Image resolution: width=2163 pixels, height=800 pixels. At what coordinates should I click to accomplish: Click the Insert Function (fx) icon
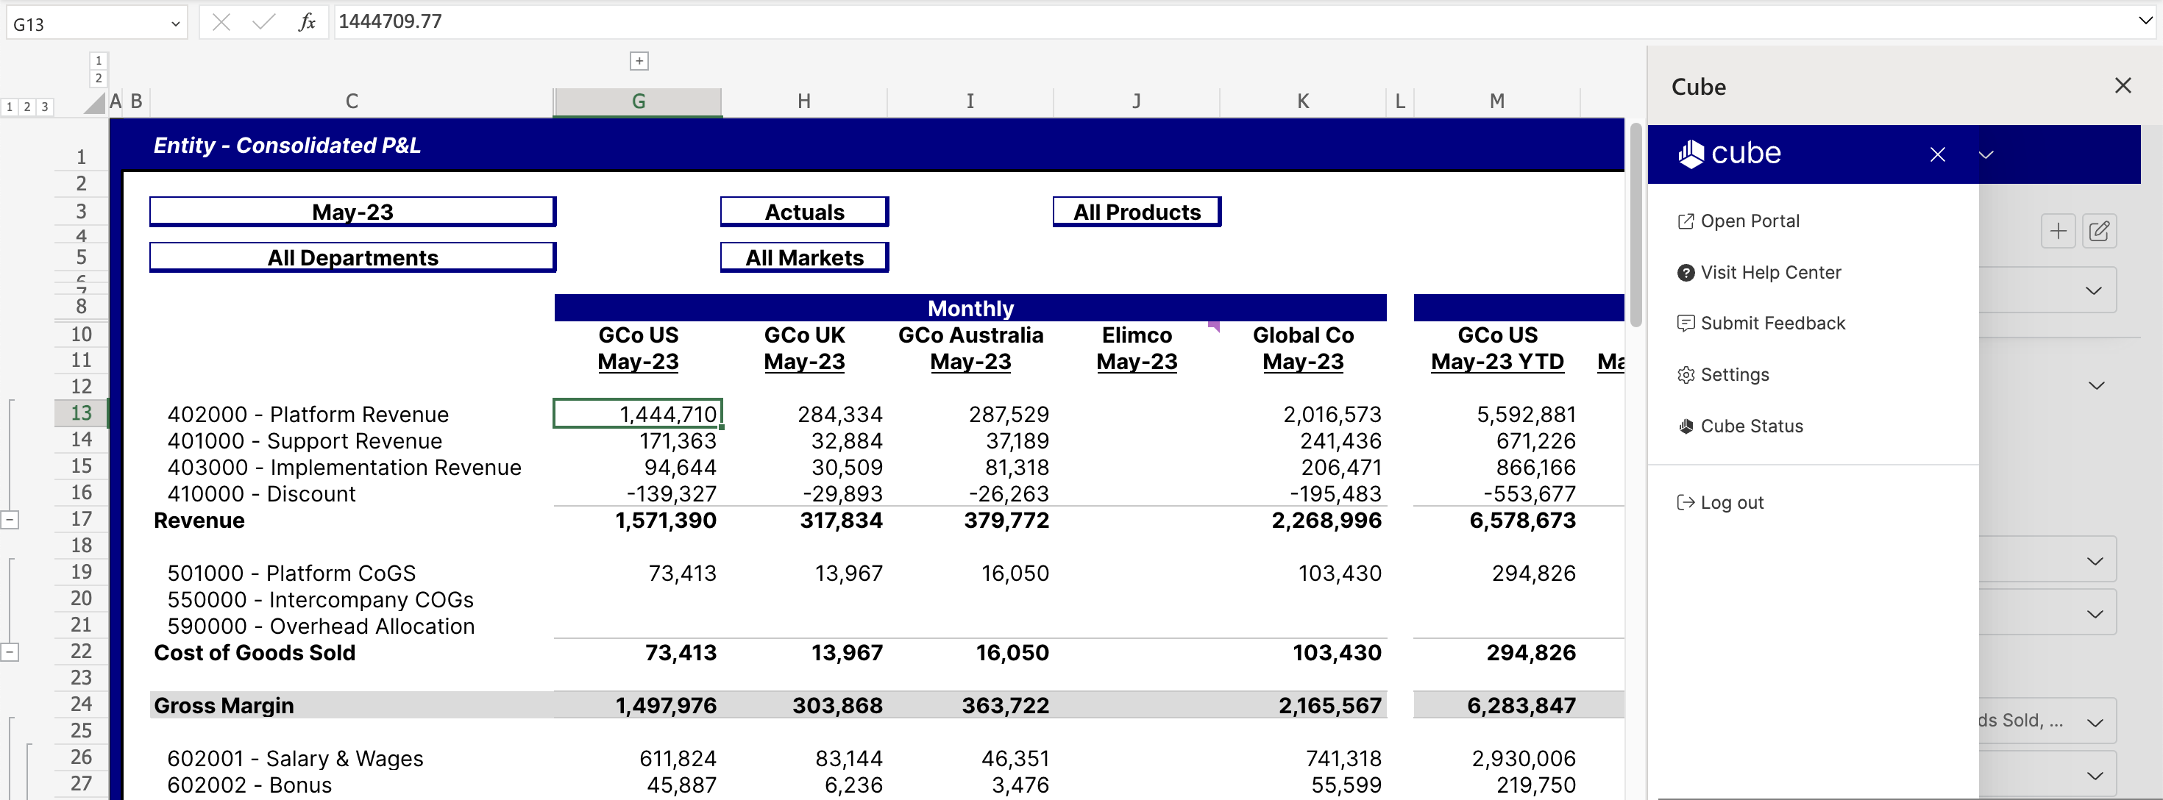[307, 22]
